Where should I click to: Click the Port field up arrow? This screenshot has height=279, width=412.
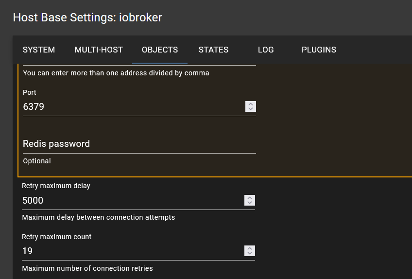[x=250, y=104]
